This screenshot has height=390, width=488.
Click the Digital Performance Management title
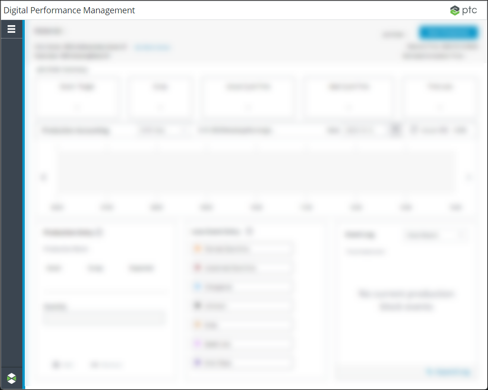pyautogui.click(x=69, y=10)
